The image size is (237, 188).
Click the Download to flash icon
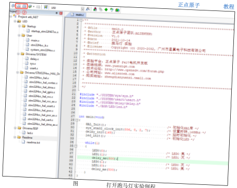[x=45, y=7]
